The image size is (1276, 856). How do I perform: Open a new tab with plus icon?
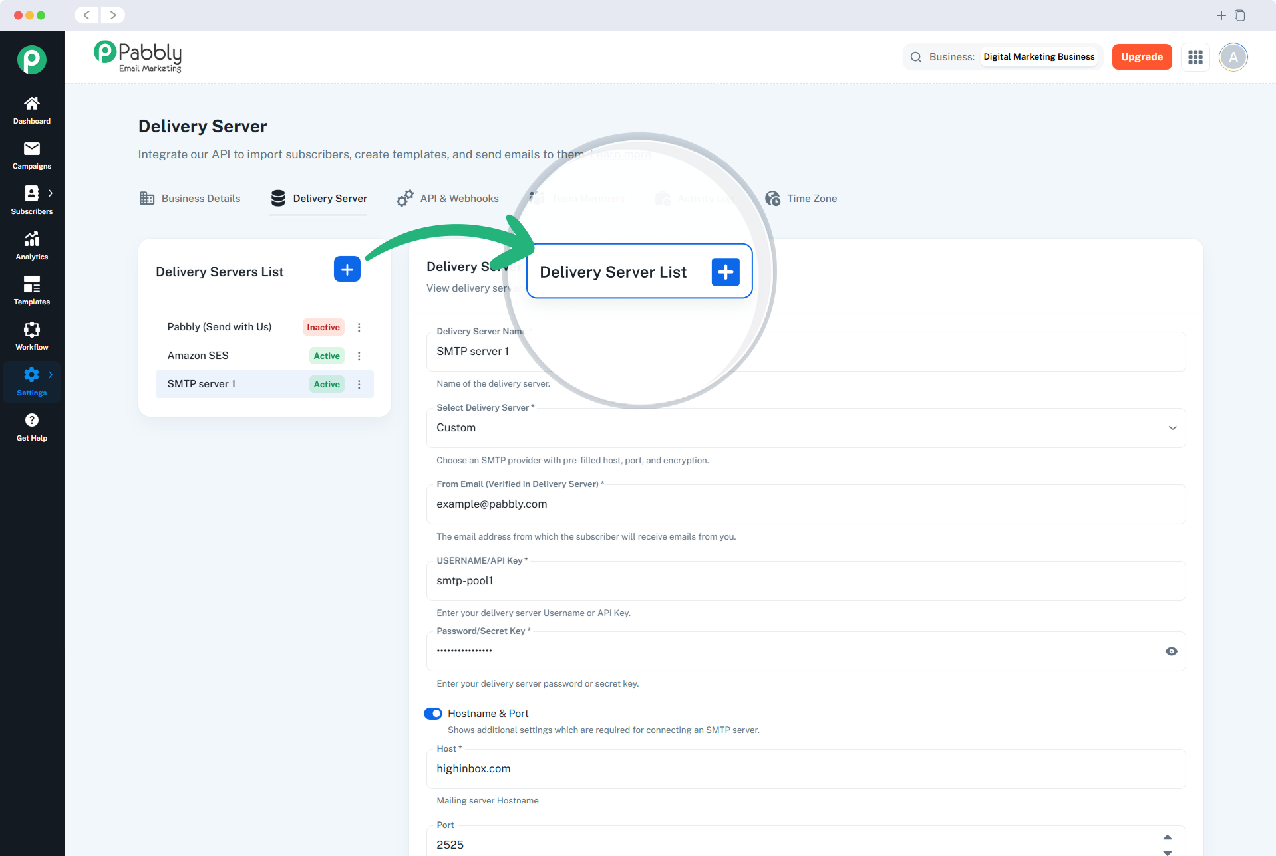click(x=1221, y=15)
